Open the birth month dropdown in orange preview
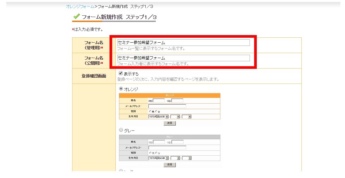Image resolution: width=345 pixels, height=178 pixels. tap(175, 116)
